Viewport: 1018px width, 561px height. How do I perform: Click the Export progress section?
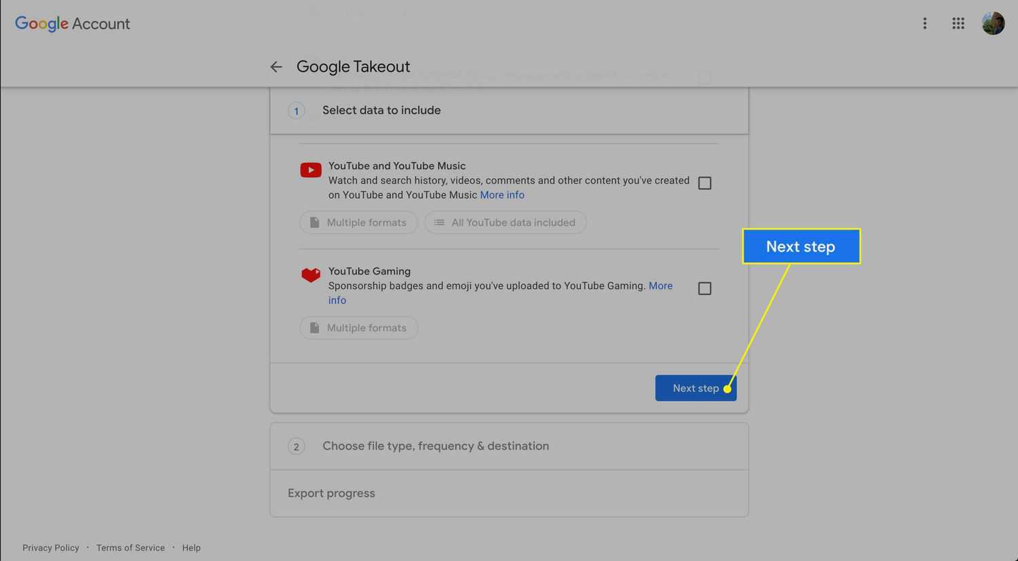click(x=509, y=493)
